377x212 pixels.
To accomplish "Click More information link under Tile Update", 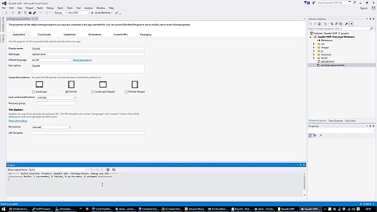I will [18, 121].
